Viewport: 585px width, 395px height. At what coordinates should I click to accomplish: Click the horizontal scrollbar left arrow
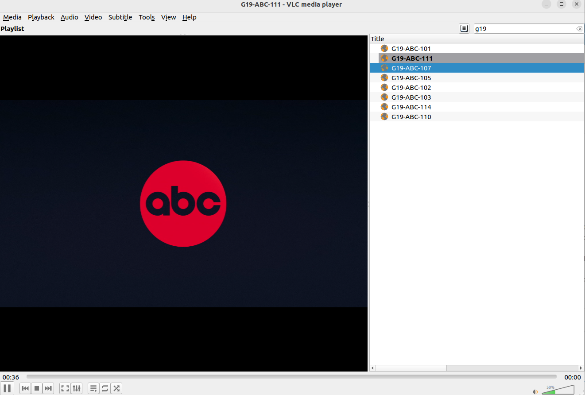372,368
